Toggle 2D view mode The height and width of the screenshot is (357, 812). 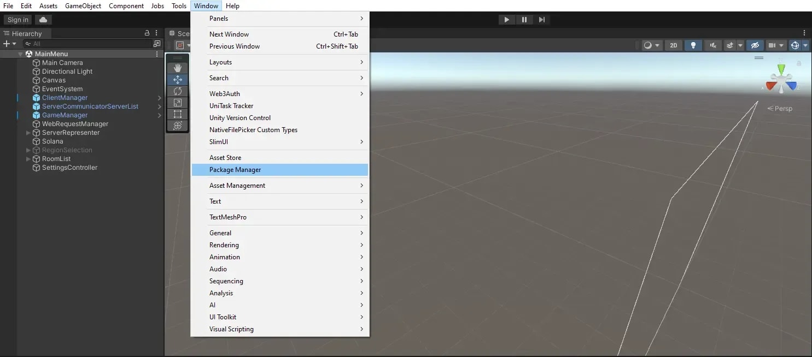(674, 45)
